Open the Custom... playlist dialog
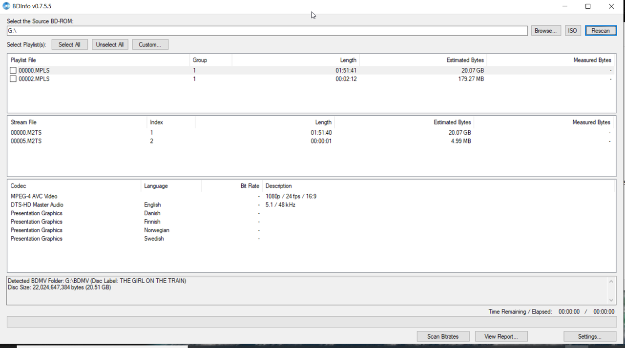Screen dimensions: 625x348 (150, 44)
